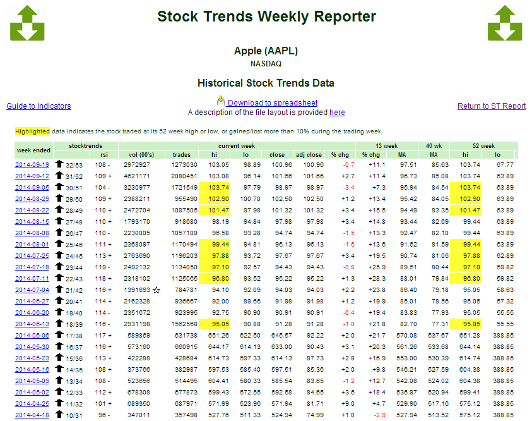Click the trend arrow icon in 2014-08-08 row
Screen dimensions: 532x421
[60, 232]
